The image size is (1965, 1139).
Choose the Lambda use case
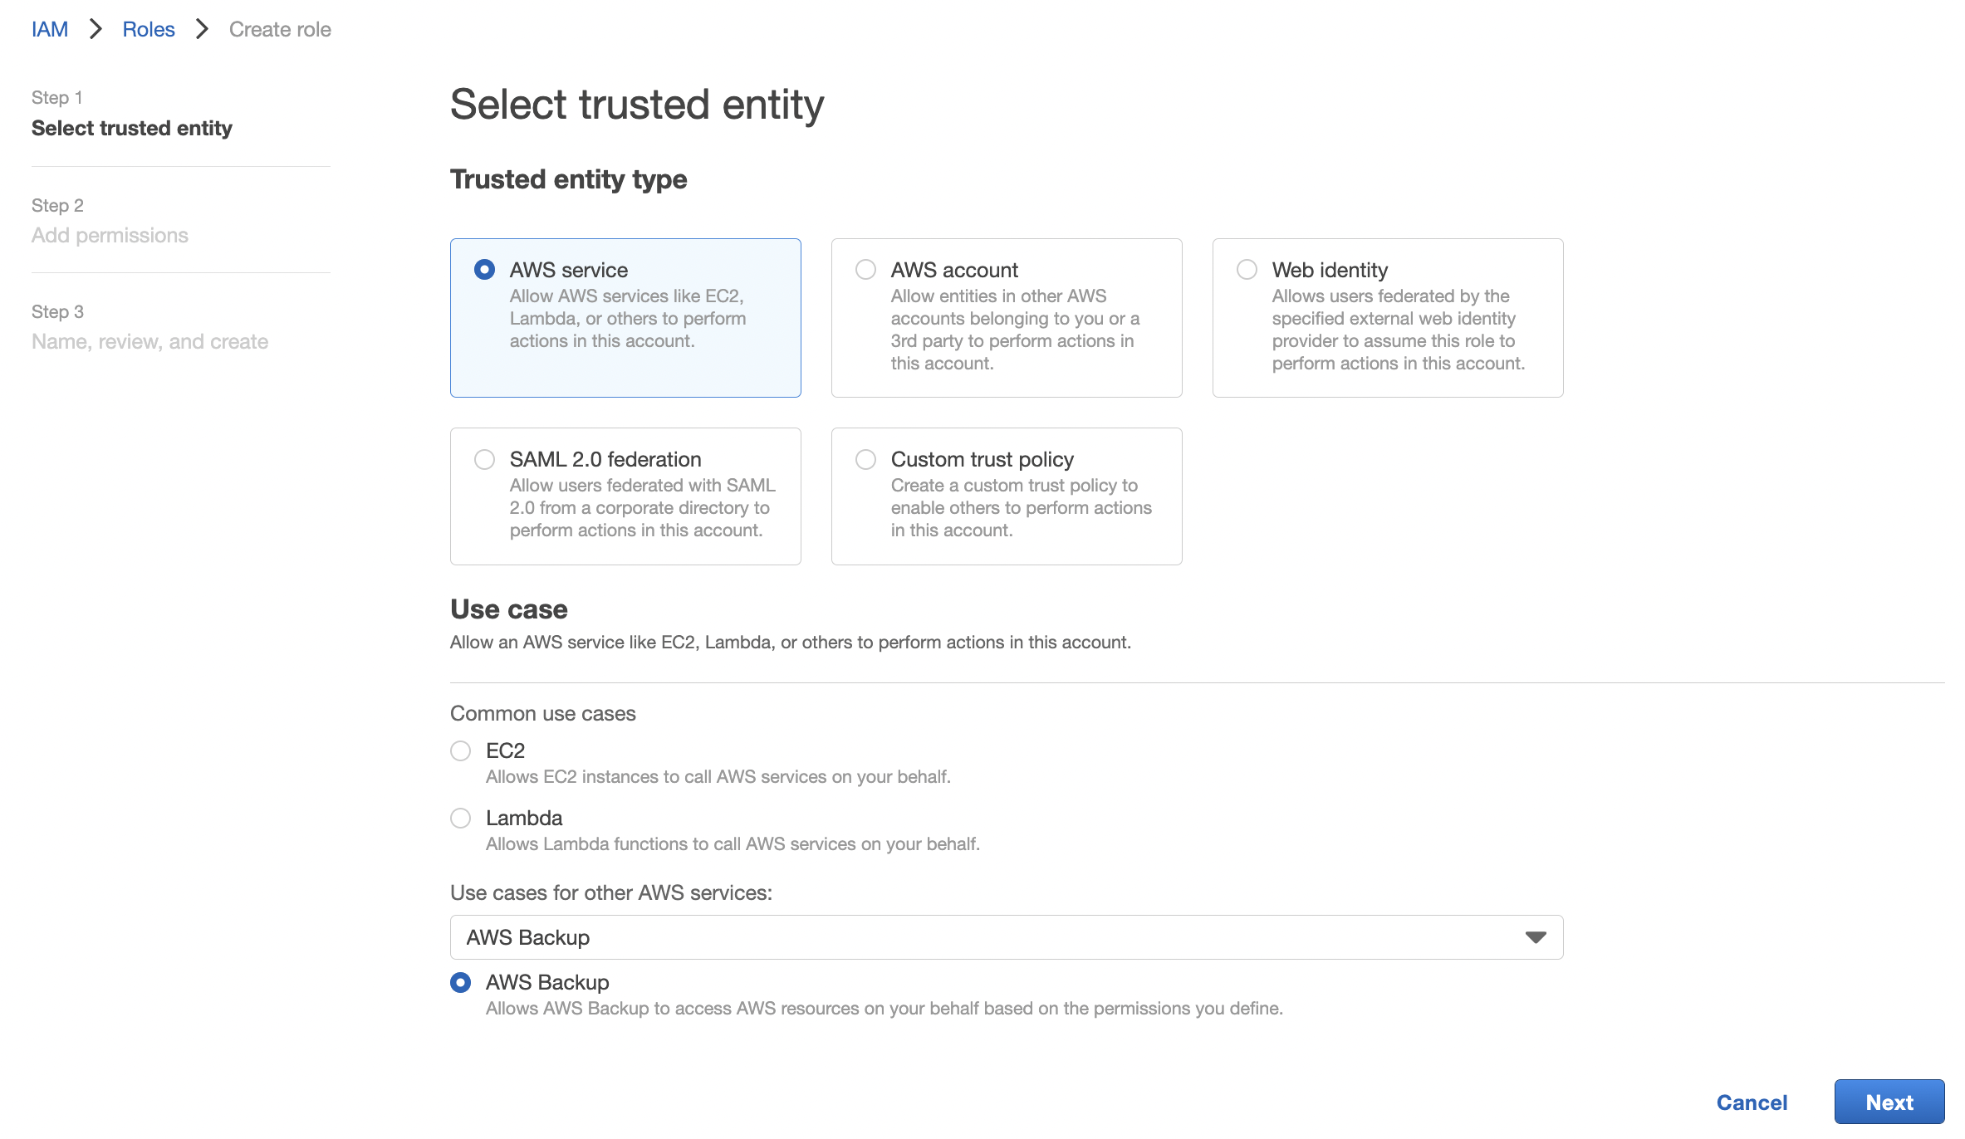(460, 819)
